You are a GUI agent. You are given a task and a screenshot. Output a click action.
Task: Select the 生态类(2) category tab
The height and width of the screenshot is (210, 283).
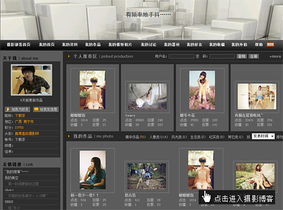pos(198,137)
